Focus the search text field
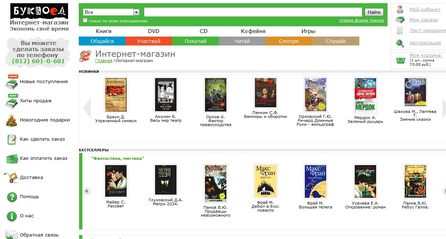 click(253, 12)
